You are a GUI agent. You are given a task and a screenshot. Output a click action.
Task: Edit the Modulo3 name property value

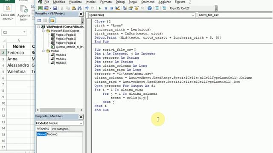tap(64, 134)
